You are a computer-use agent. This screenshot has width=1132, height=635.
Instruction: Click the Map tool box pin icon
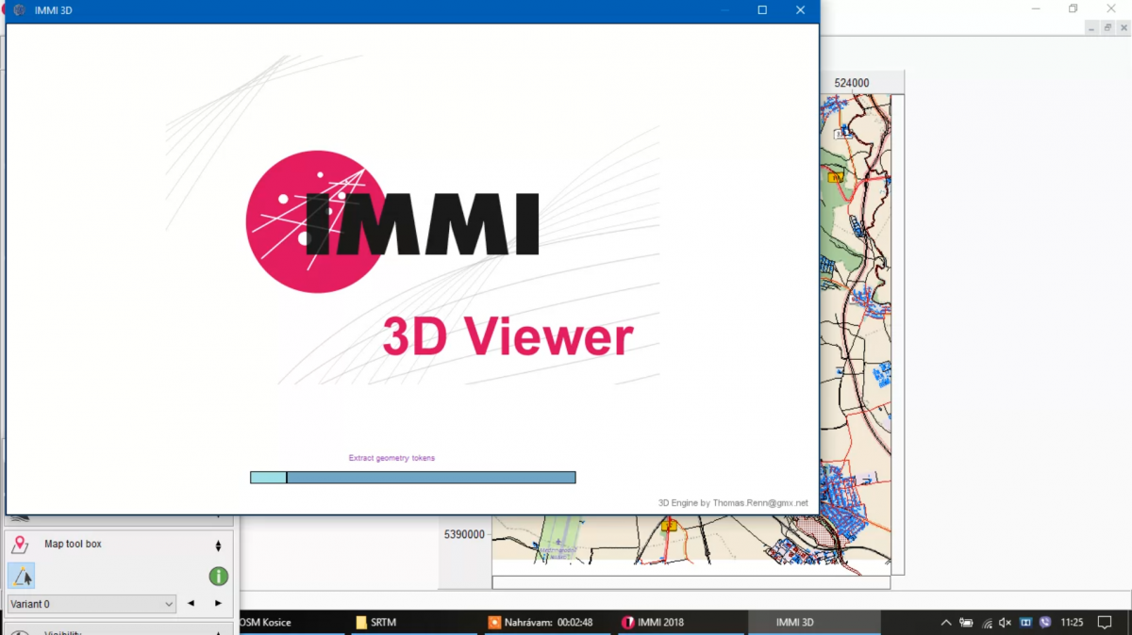click(21, 545)
